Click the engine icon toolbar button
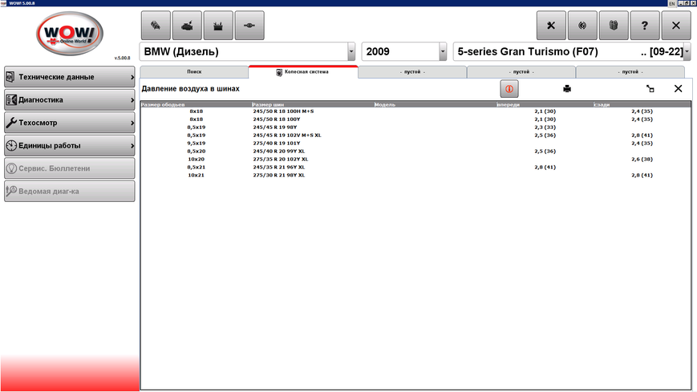This screenshot has width=697, height=392. (187, 26)
